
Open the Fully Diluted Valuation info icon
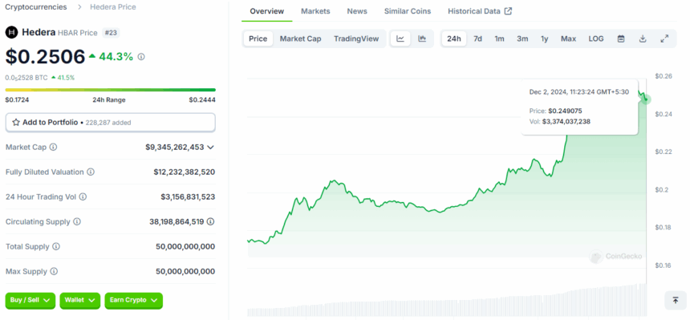[x=91, y=172]
